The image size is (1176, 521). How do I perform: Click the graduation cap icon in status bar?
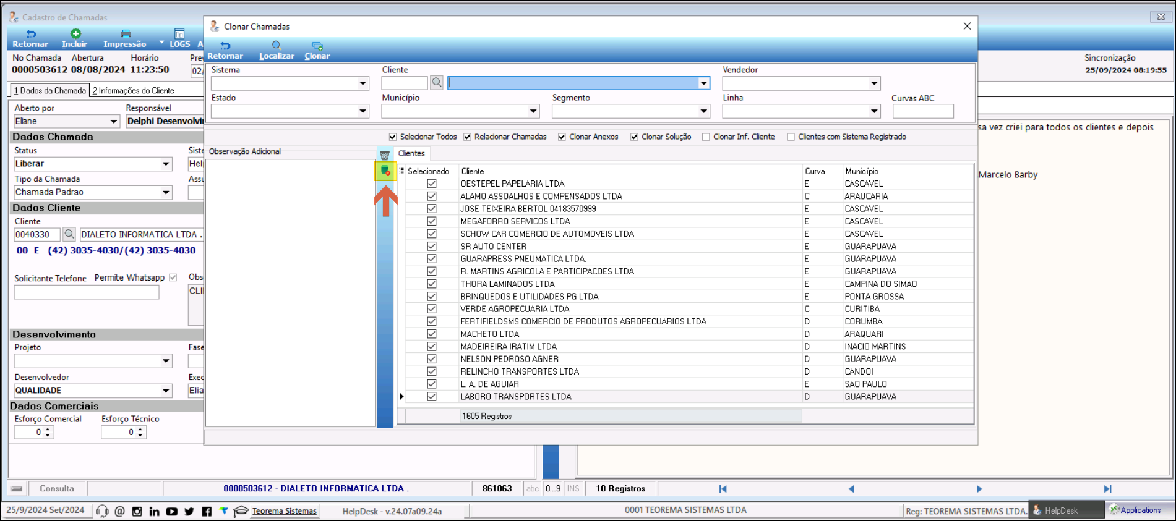pyautogui.click(x=241, y=510)
